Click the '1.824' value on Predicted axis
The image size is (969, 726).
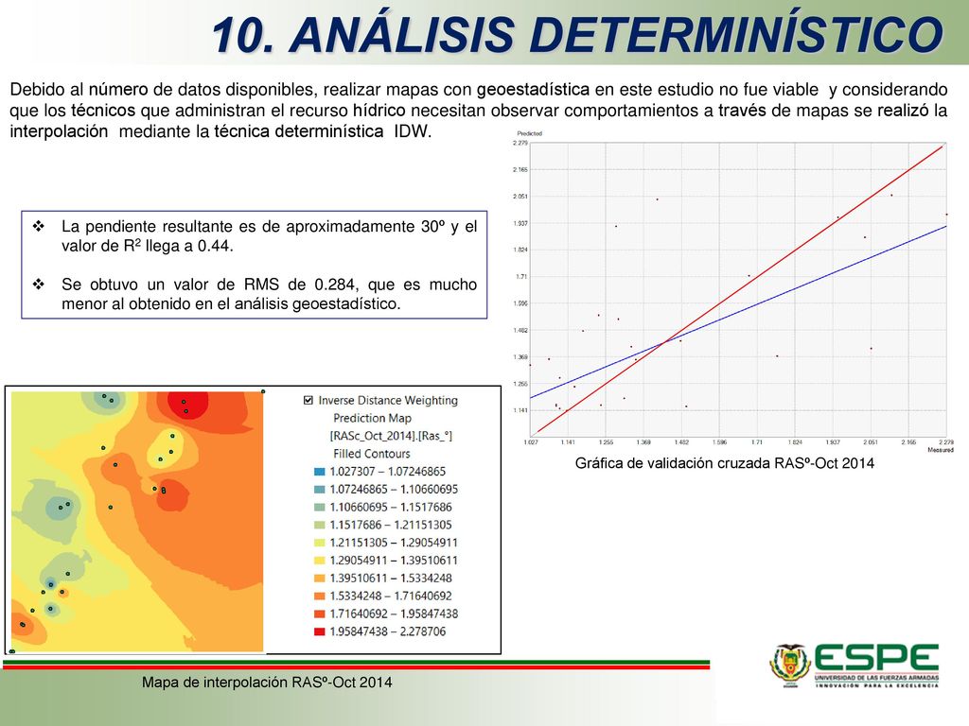click(x=520, y=250)
